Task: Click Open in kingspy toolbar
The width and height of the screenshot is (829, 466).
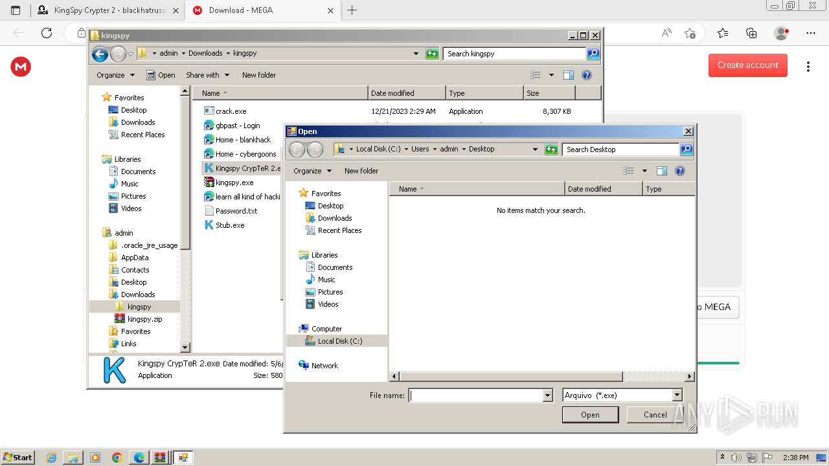Action: [161, 75]
